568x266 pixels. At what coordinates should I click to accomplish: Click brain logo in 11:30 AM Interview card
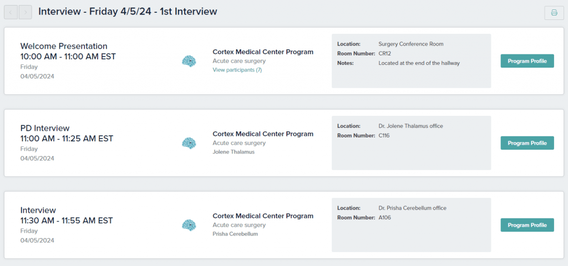[189, 225]
